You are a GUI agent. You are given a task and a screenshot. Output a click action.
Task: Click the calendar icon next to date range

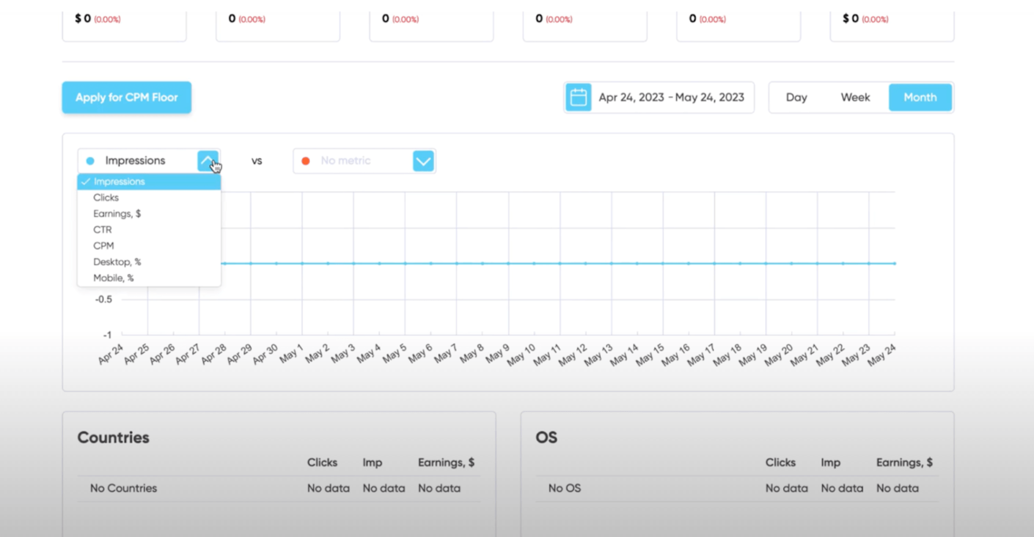coord(578,97)
